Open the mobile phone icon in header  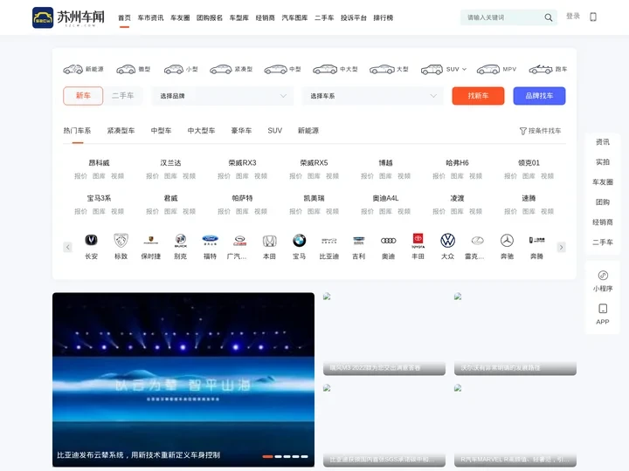tap(593, 17)
